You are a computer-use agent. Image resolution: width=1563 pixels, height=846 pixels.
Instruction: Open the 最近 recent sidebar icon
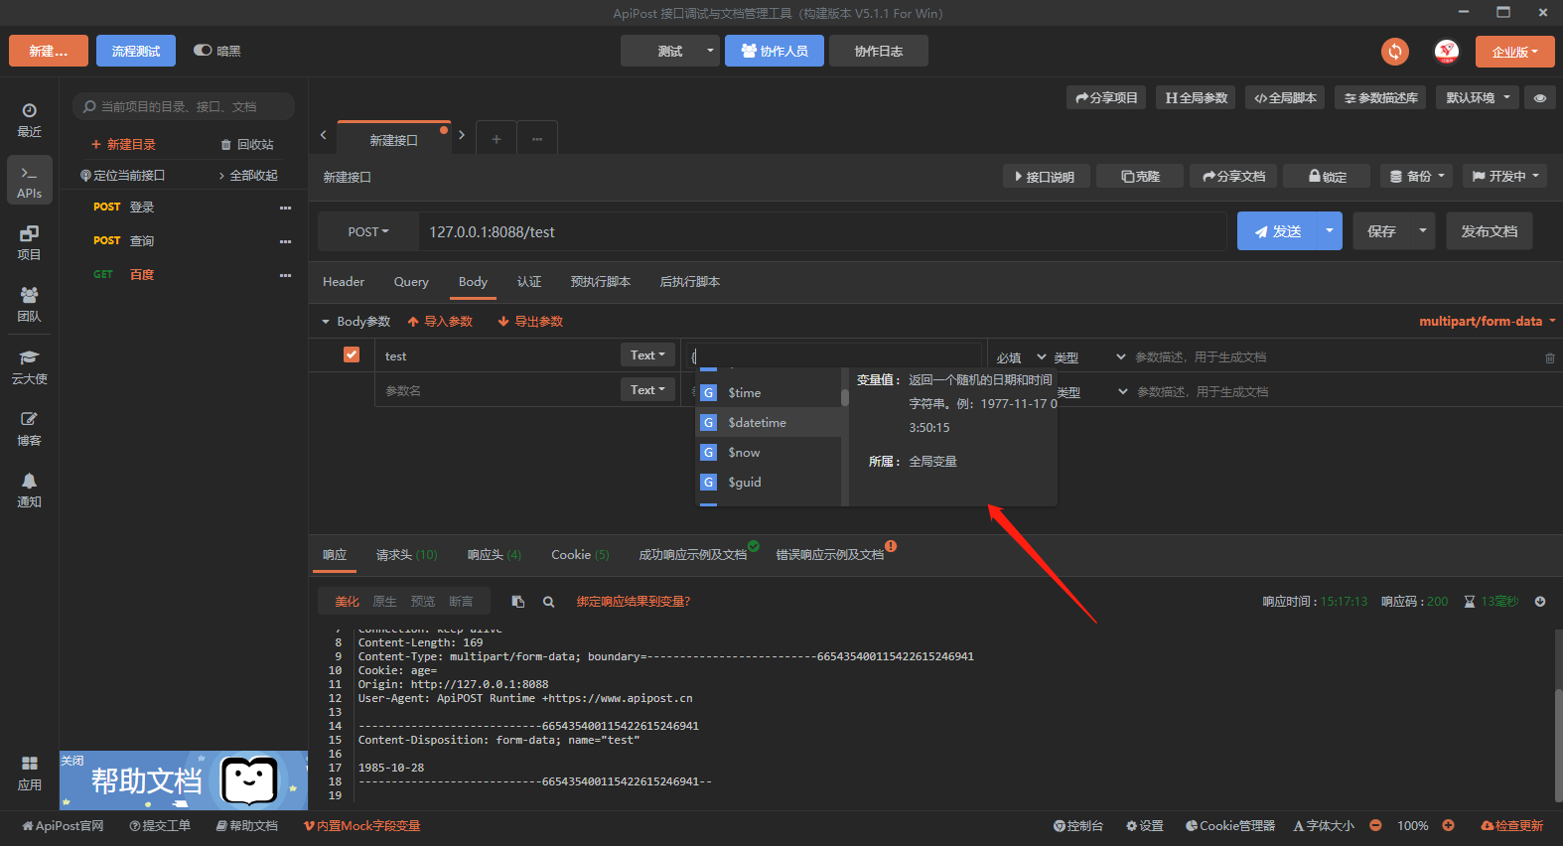pos(29,120)
